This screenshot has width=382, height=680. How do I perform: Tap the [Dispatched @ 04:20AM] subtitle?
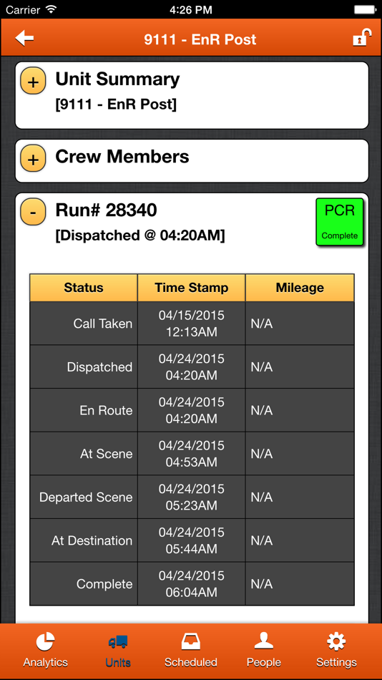point(140,236)
